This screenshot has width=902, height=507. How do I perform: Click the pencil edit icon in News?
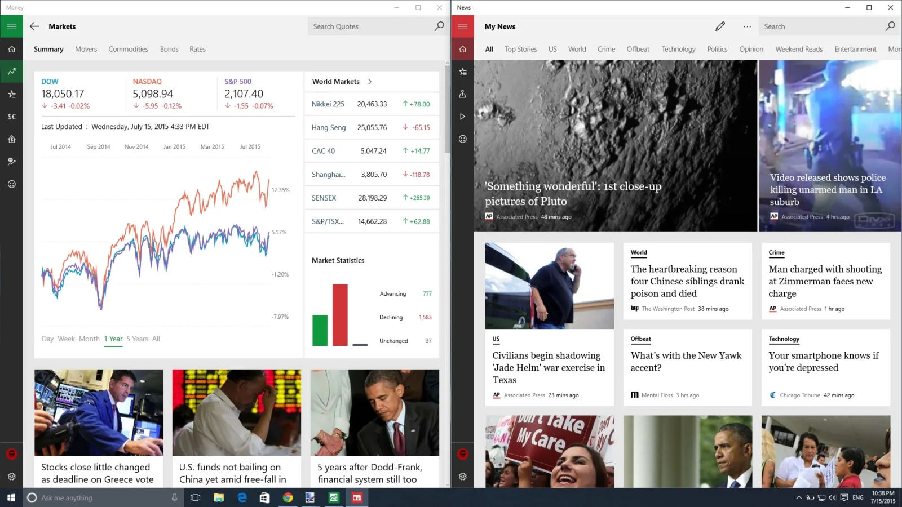tap(720, 26)
